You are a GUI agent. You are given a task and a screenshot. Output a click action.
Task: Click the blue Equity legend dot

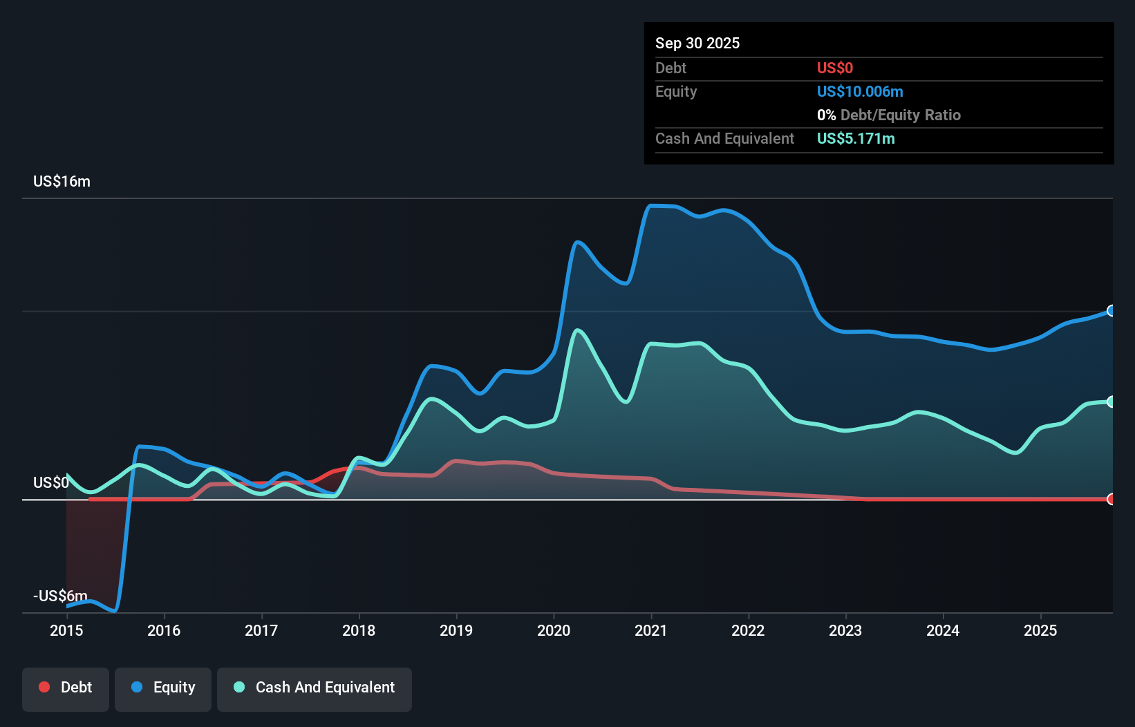pyautogui.click(x=137, y=687)
